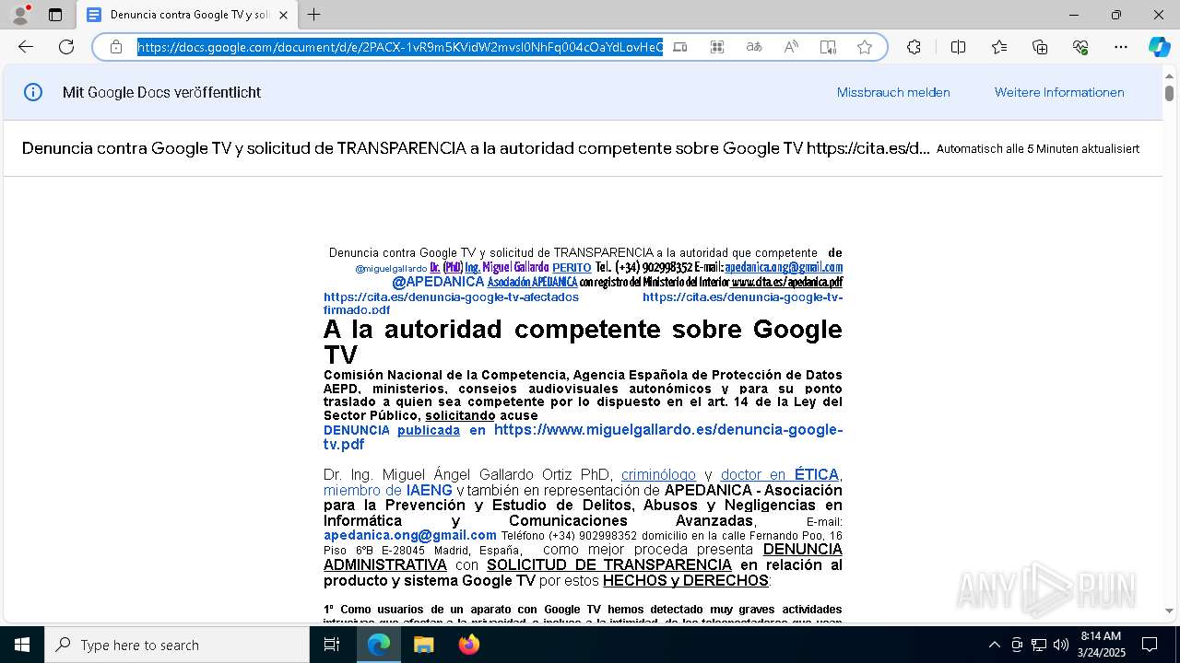Open the network status tray icon
The image size is (1180, 663).
pos(1039,645)
